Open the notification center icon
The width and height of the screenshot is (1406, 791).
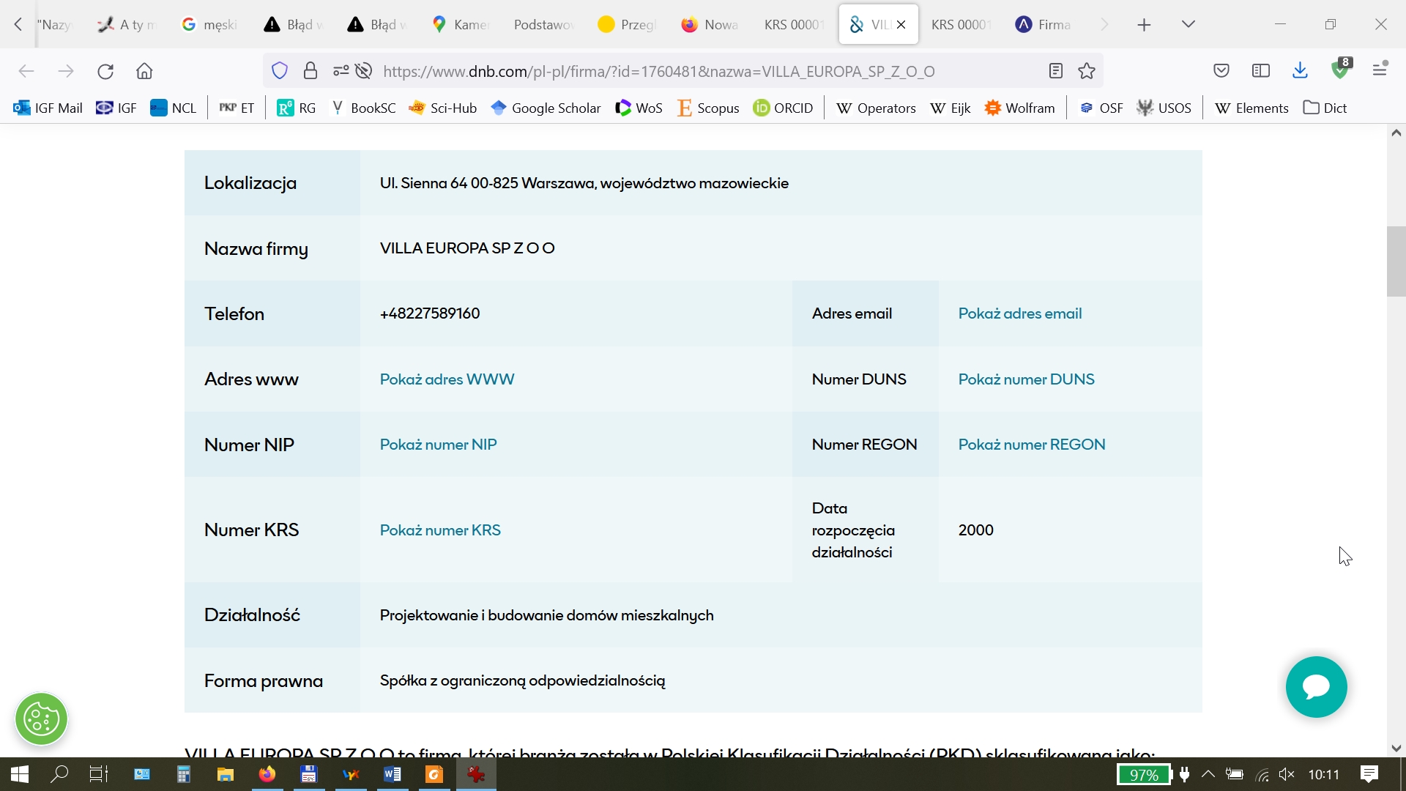pos(1369,774)
